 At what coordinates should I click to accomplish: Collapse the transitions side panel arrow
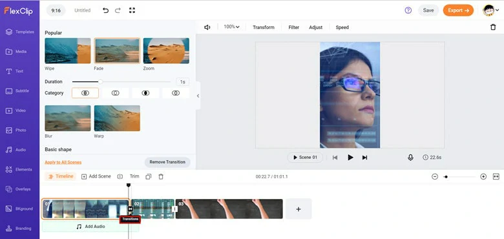pyautogui.click(x=198, y=96)
